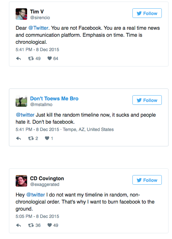Open @twitter mention in CD Covington's tweet
Image resolution: width=172 pixels, height=239 pixels.
[x=36, y=195]
